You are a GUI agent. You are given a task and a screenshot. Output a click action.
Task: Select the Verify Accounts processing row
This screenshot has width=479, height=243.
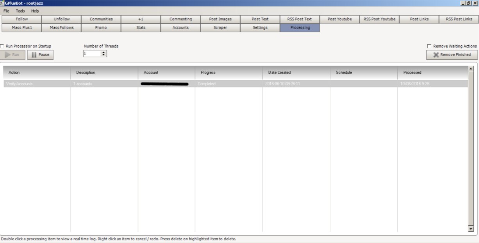pos(234,84)
